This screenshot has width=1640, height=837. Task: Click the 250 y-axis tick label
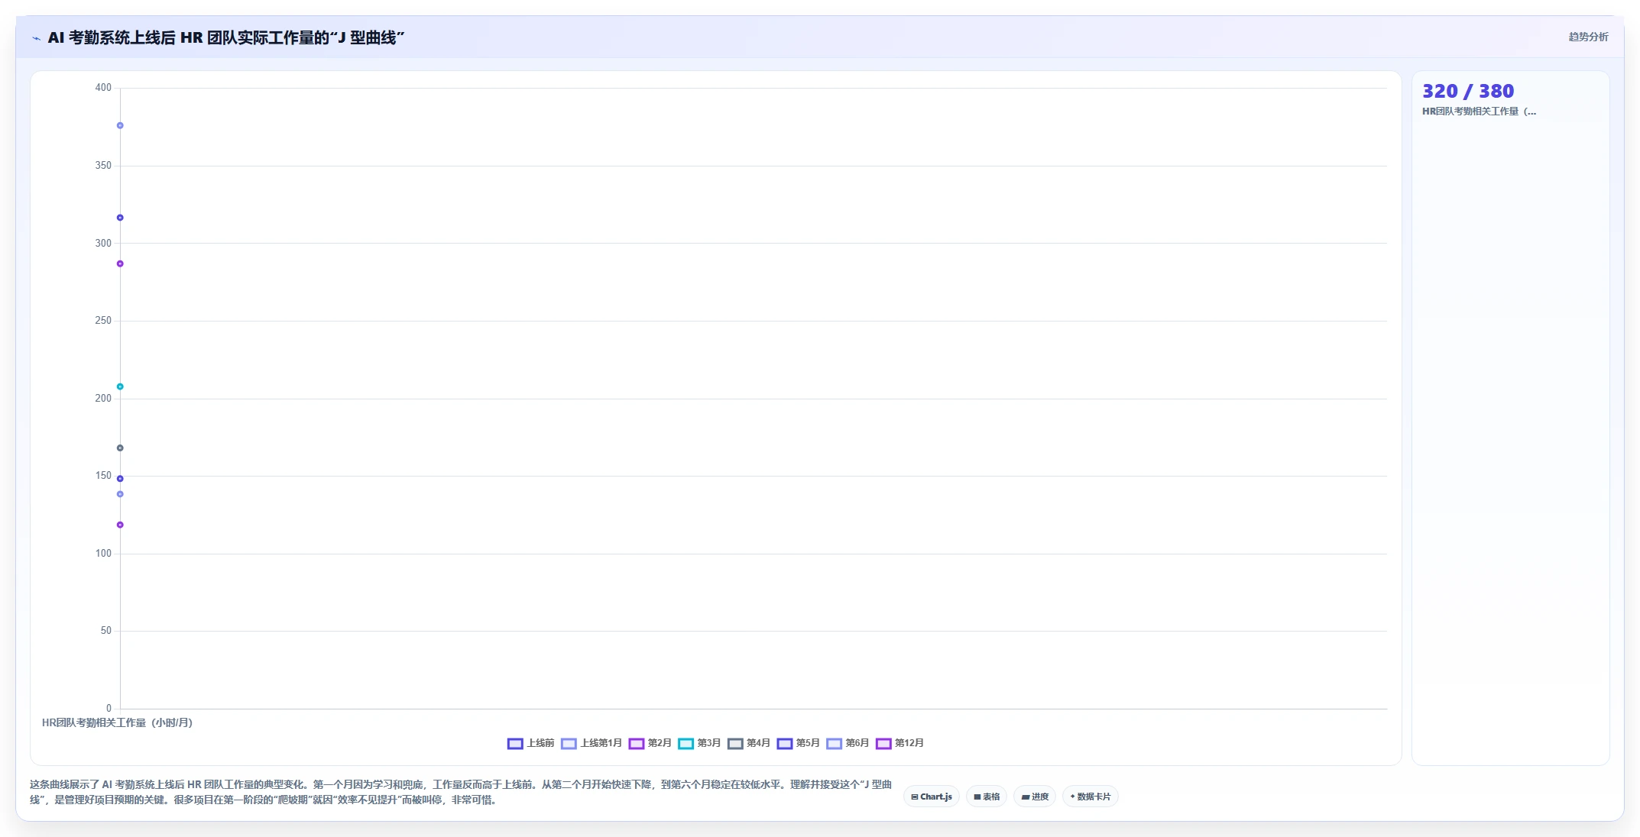103,321
